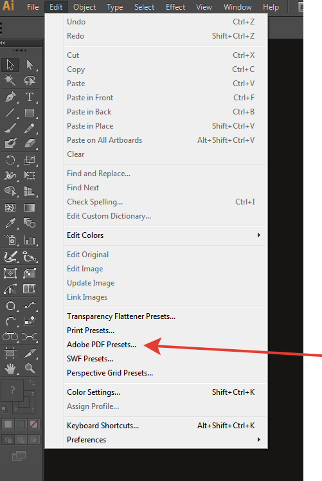The height and width of the screenshot is (481, 322).
Task: Swap fill and stroke arrows
Action: point(32,382)
